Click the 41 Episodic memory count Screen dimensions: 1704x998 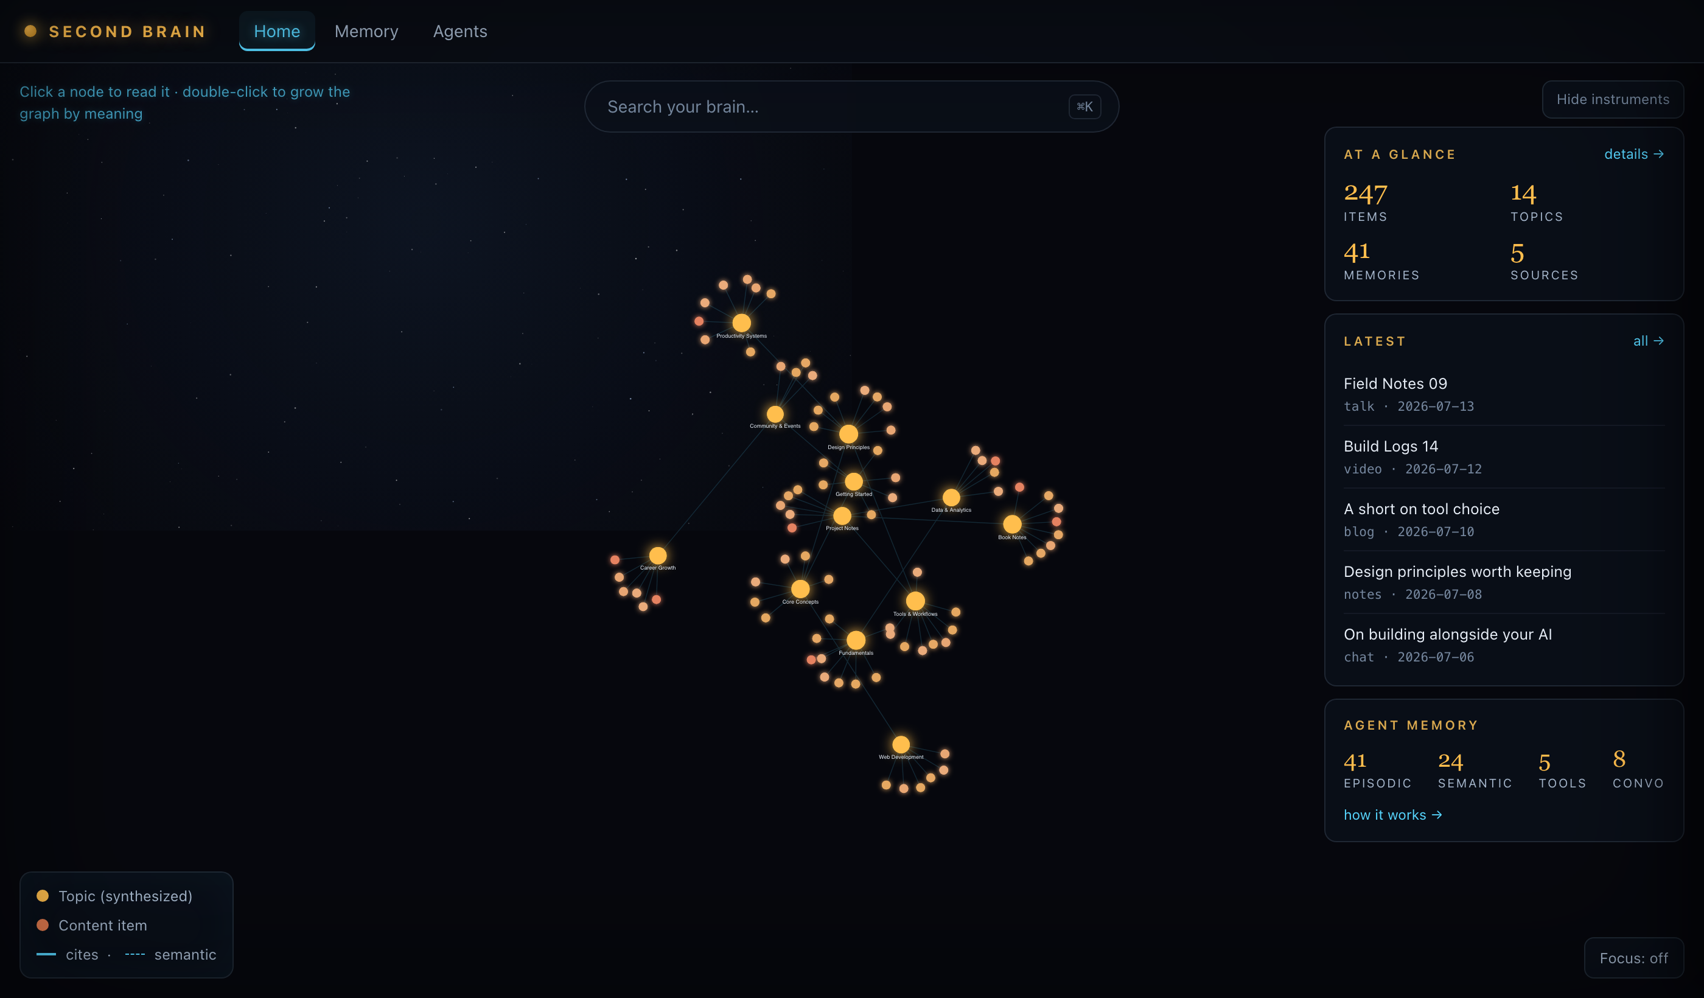click(x=1377, y=769)
